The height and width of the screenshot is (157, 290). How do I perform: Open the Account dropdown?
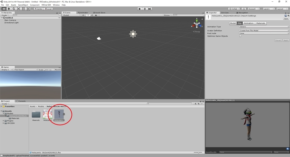coord(253,9)
